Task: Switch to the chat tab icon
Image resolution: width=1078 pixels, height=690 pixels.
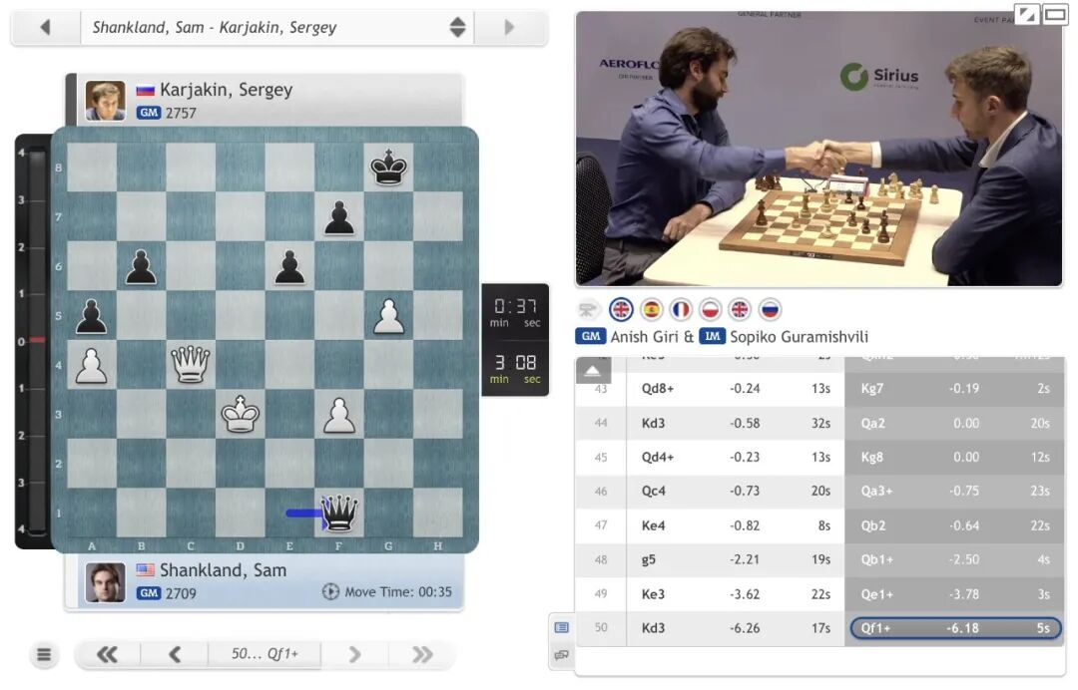Action: [562, 655]
